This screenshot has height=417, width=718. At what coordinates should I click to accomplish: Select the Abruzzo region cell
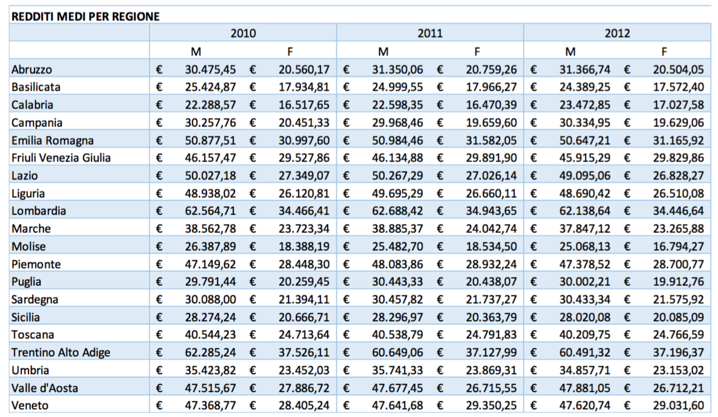click(79, 70)
